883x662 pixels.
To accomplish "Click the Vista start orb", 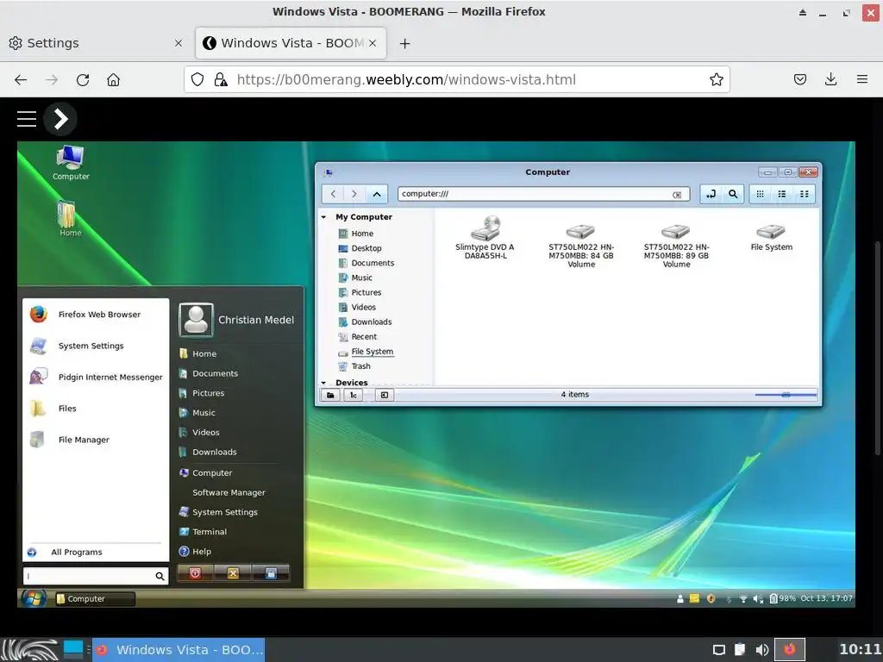I will [34, 598].
